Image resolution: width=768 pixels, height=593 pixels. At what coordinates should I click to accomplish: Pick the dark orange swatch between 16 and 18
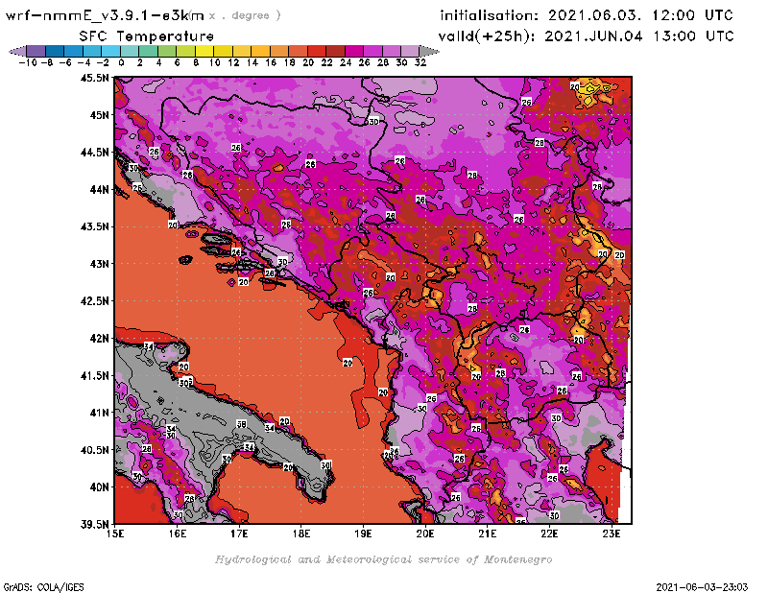tap(278, 51)
